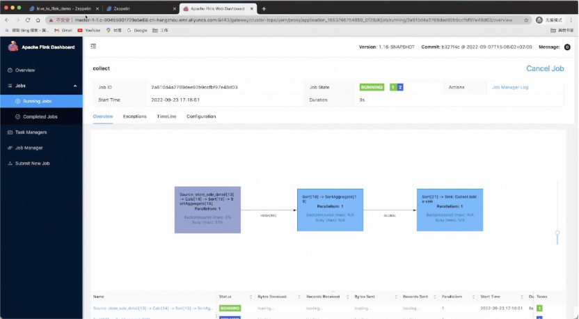Click the Apache Flink squirrel logo
Screen dimensions: 579x319
point(13,46)
